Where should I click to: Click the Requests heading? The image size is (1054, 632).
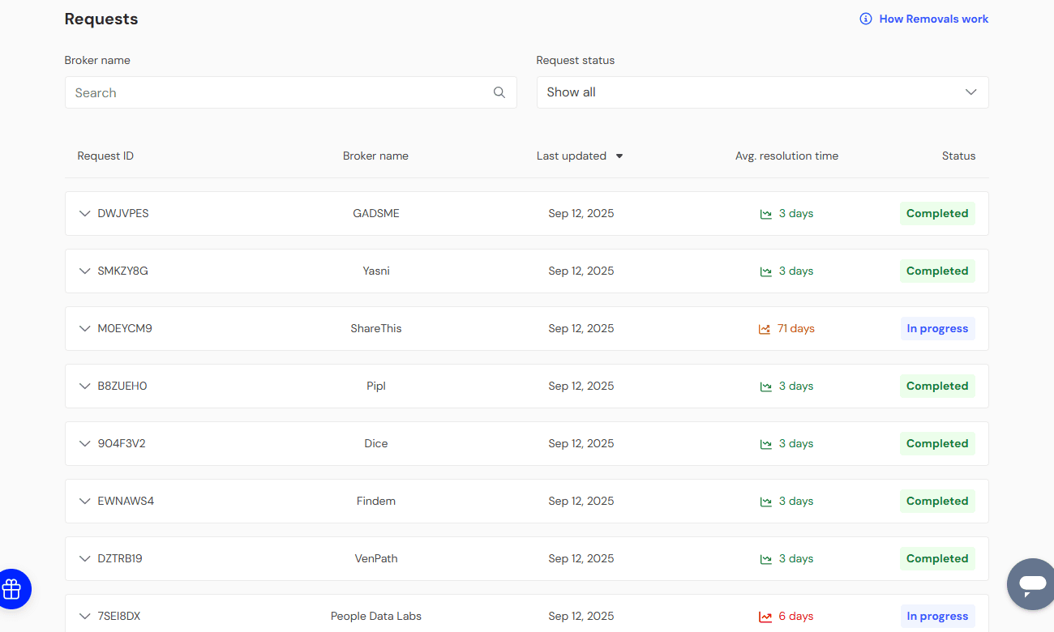point(101,19)
